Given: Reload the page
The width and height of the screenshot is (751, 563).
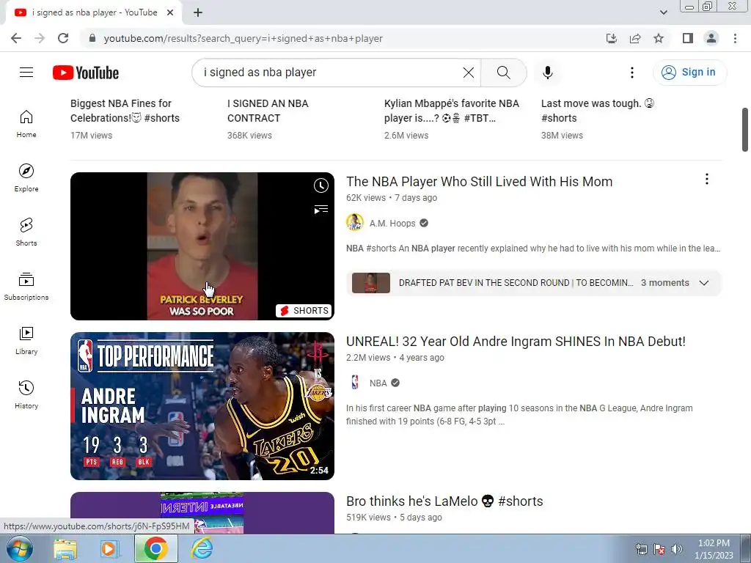Looking at the screenshot, I should [63, 38].
